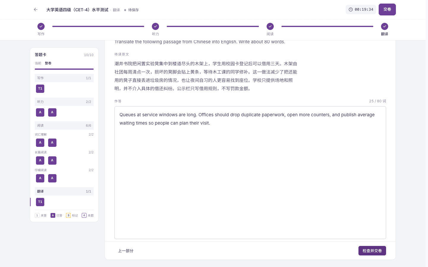The height and width of the screenshot is (267, 428).
Task: Open first 听力 answer tile
Action: (x=40, y=112)
